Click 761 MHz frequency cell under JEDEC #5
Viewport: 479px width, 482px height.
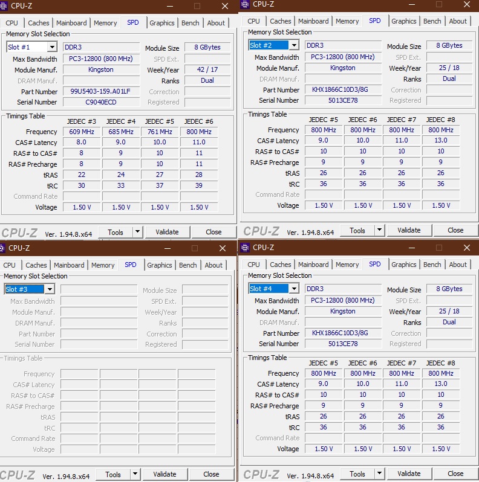tap(160, 132)
